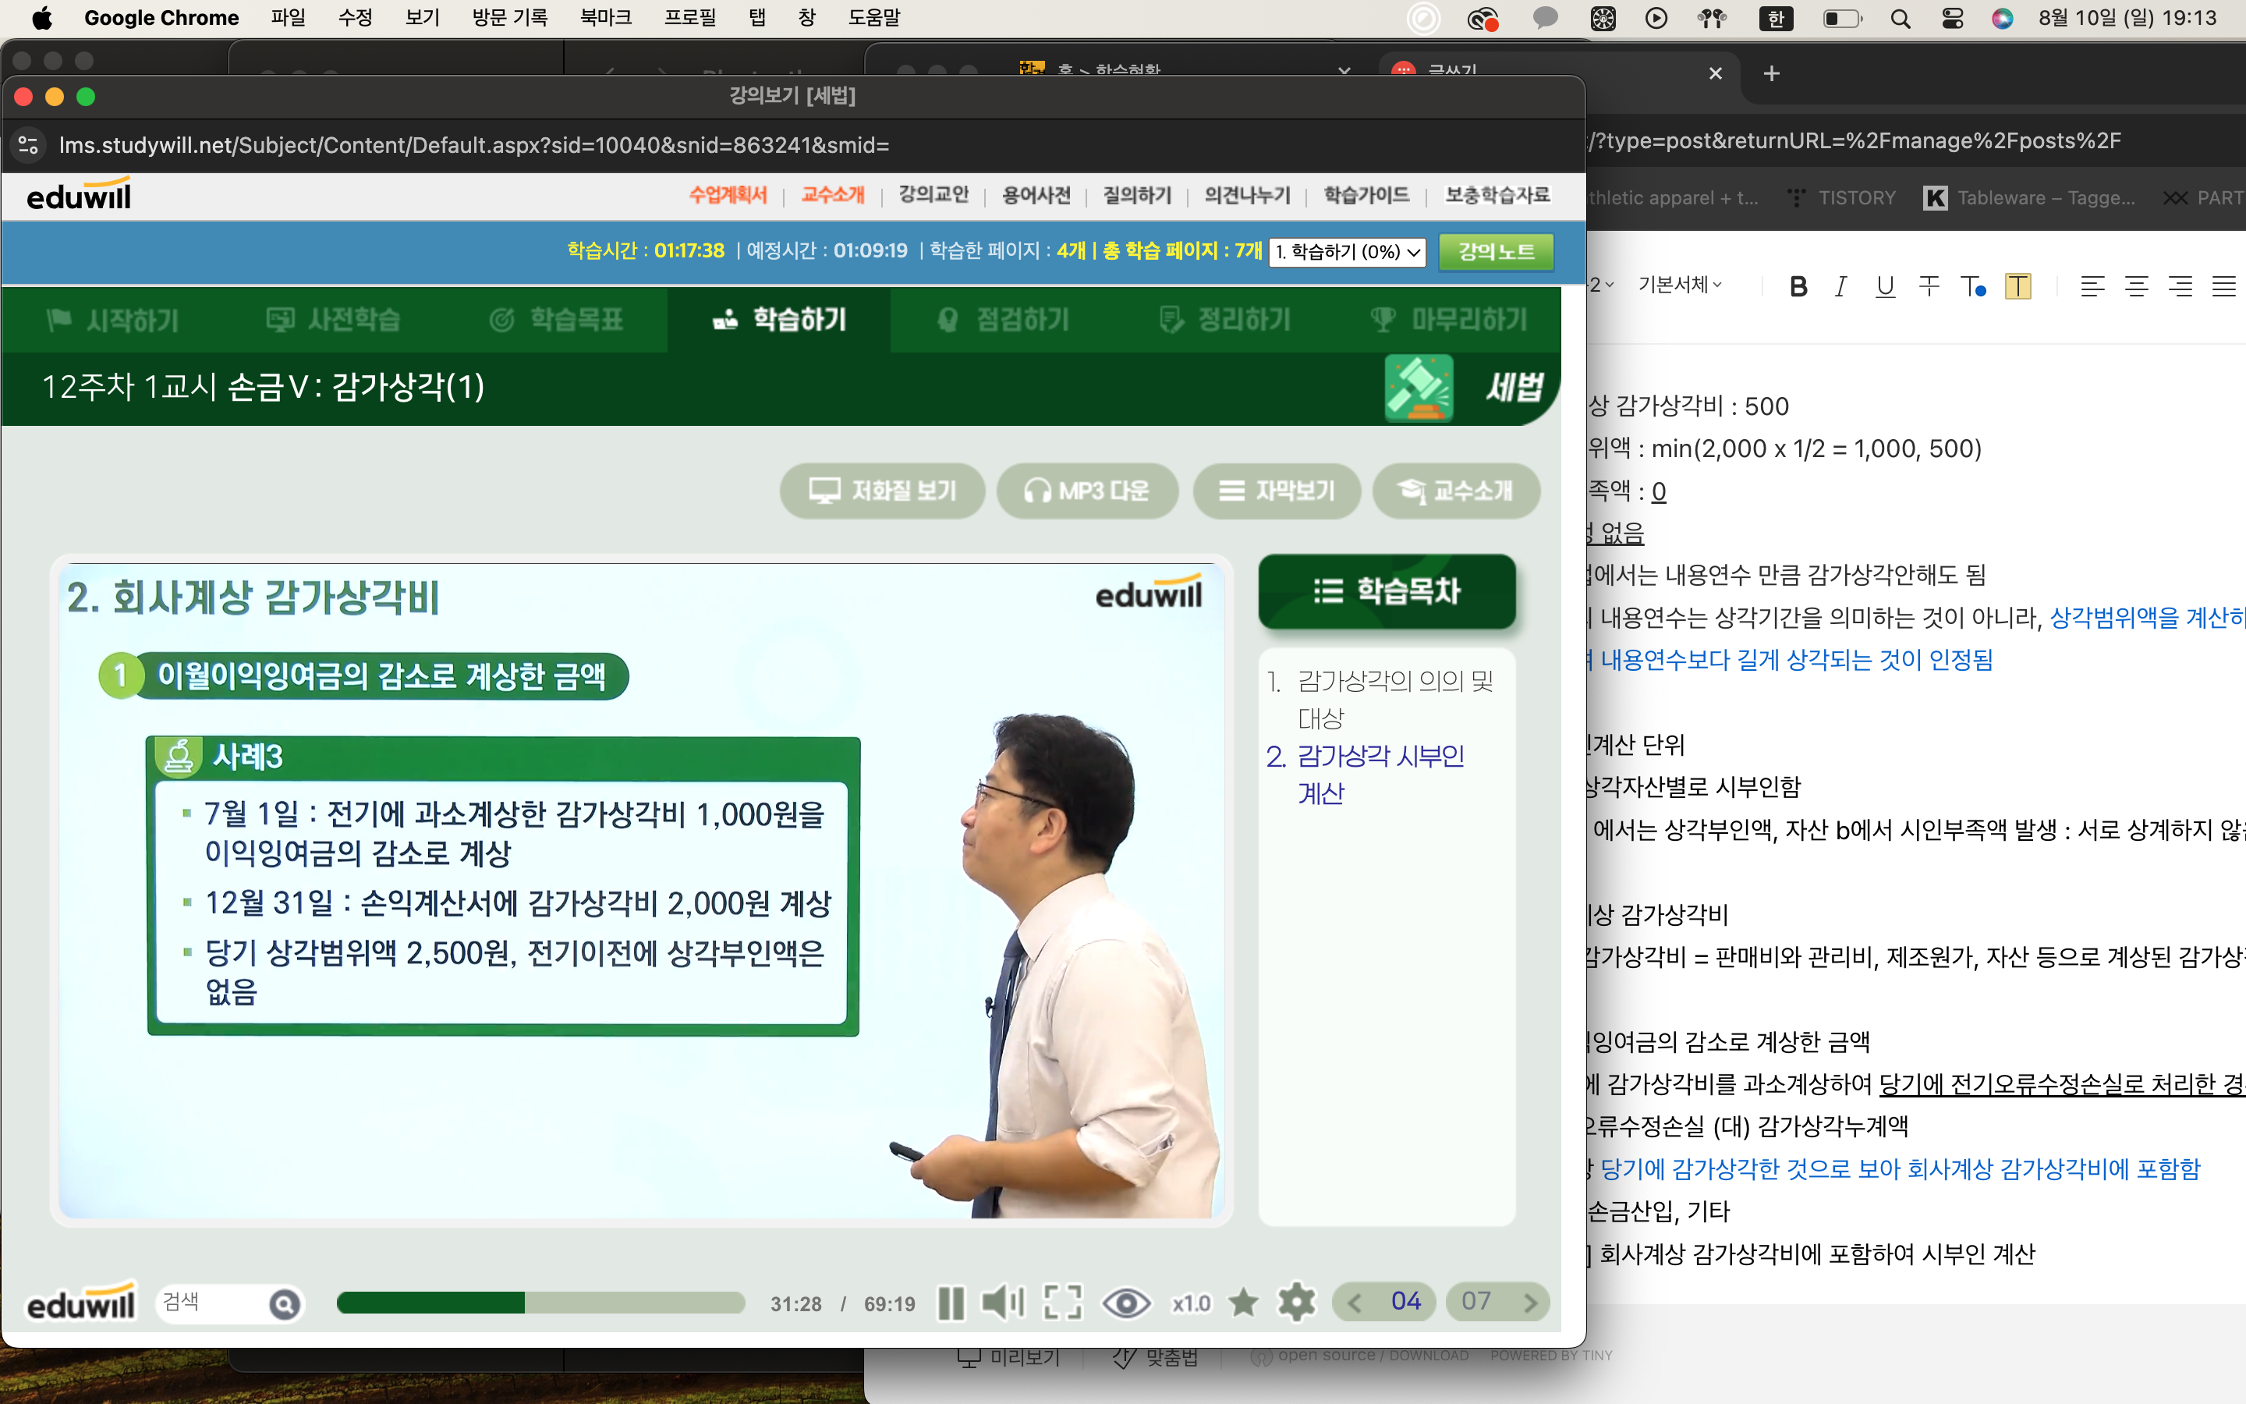Toggle underline in Tistory editor
Screen dimensions: 2246x1404
[x=1884, y=286]
